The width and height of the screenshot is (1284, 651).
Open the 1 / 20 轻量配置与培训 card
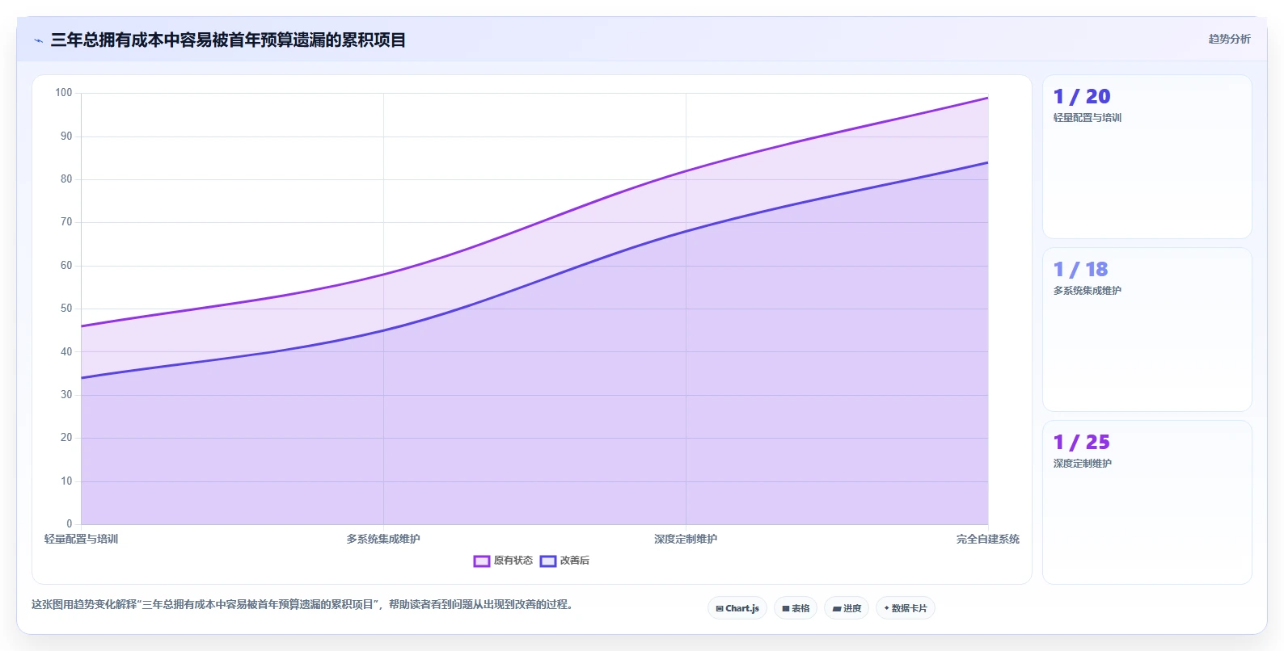point(1147,157)
